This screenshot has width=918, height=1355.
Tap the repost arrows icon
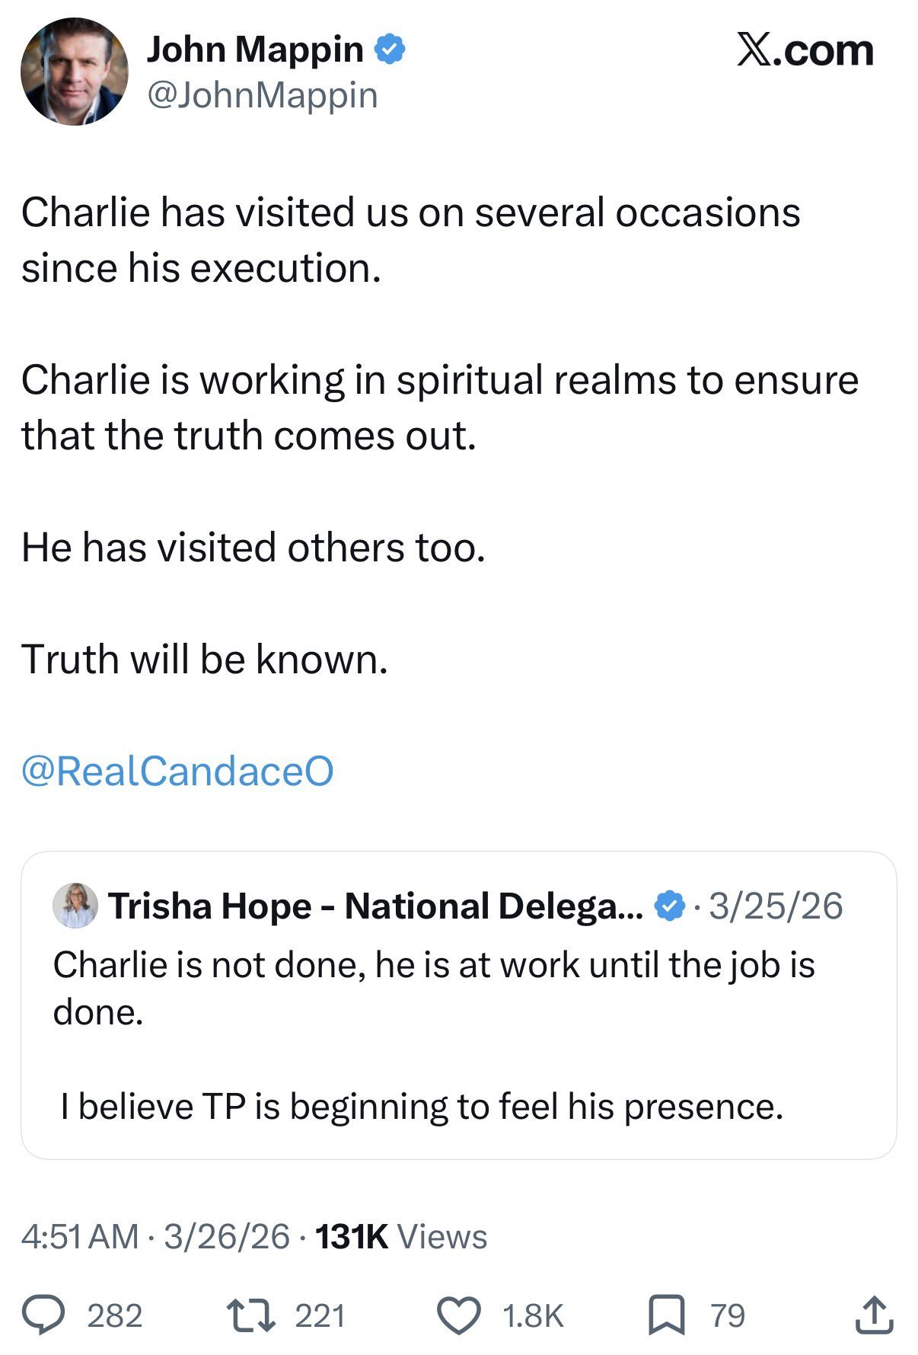(251, 1315)
